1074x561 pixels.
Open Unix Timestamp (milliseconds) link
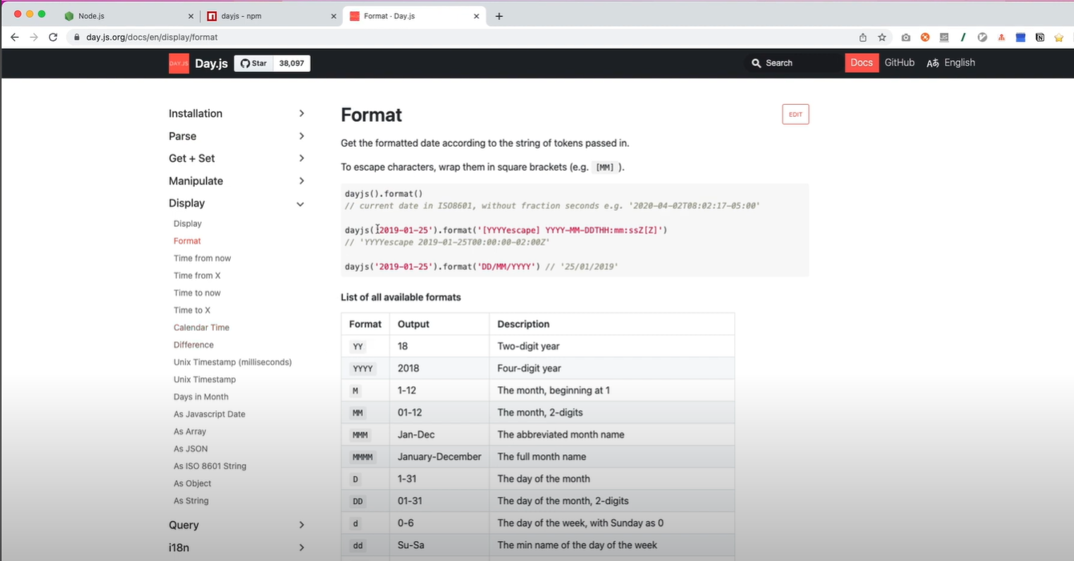(232, 362)
